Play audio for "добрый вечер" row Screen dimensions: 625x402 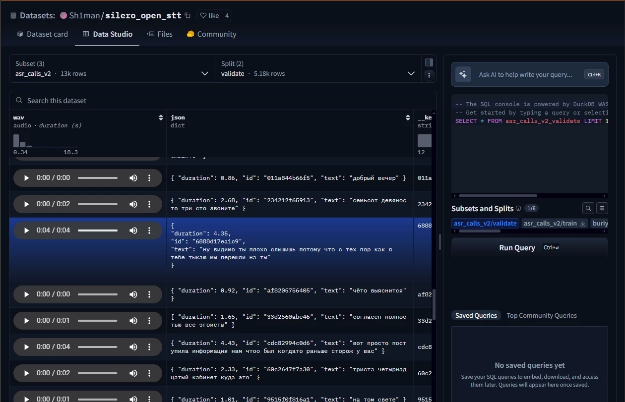[x=26, y=178]
